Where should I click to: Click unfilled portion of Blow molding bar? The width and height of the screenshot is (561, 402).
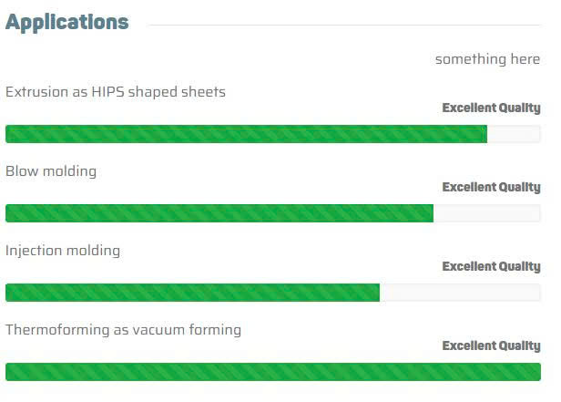point(487,213)
